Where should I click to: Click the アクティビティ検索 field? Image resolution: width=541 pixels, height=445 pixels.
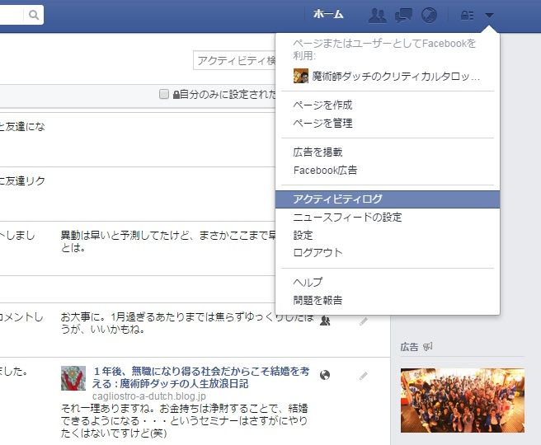click(234, 61)
